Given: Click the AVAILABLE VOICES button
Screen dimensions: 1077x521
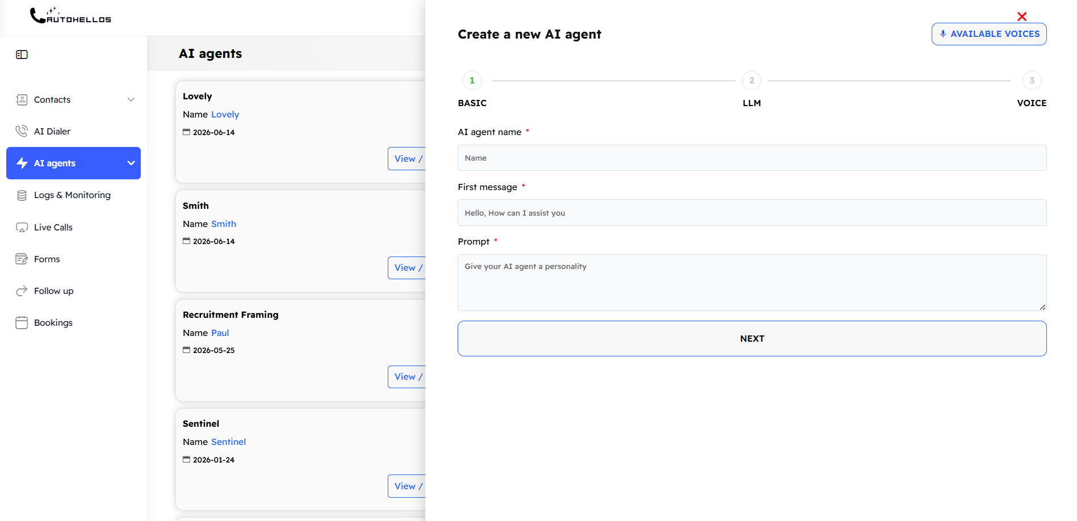Looking at the screenshot, I should click(x=989, y=34).
